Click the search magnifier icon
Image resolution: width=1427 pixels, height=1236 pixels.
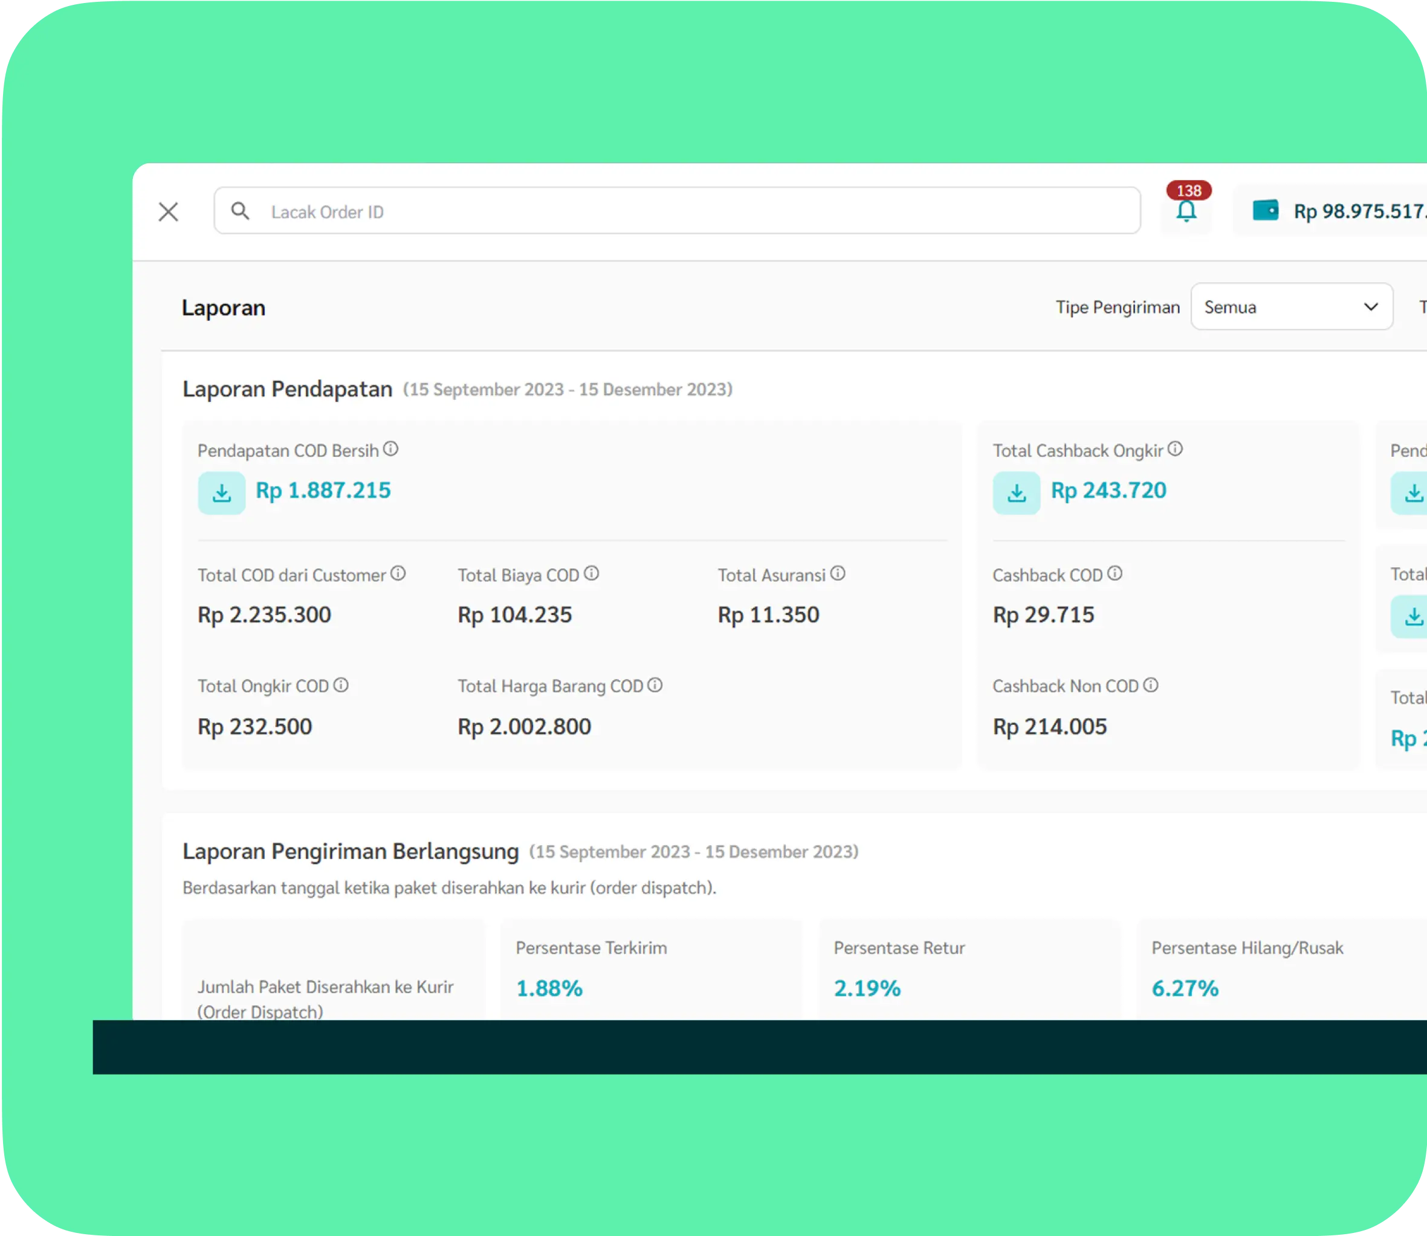point(240,211)
